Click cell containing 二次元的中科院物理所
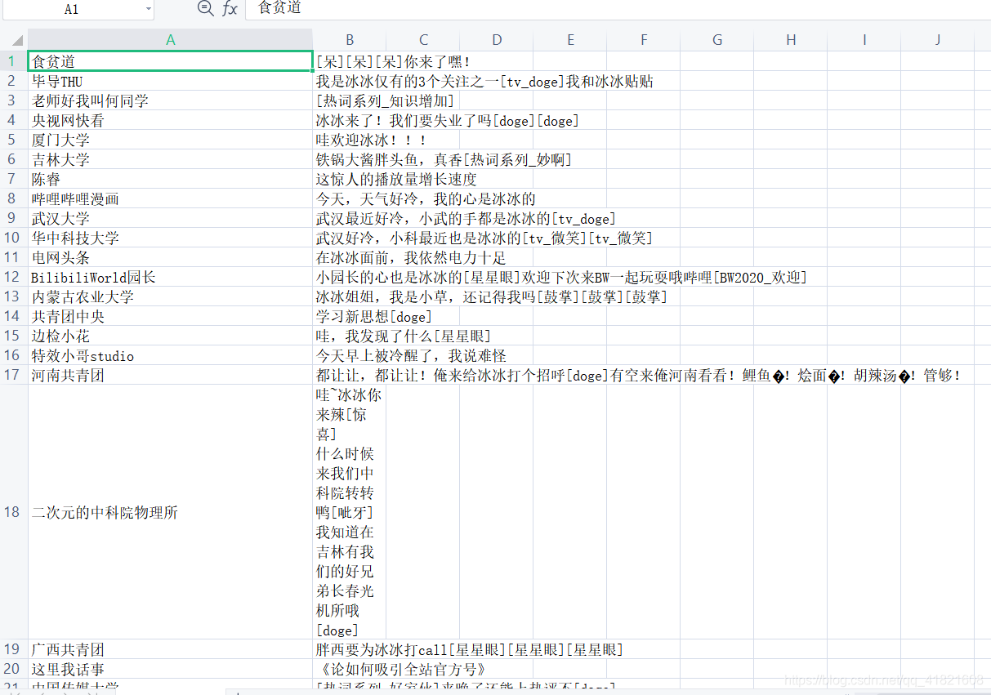This screenshot has height=695, width=991. tap(171, 512)
